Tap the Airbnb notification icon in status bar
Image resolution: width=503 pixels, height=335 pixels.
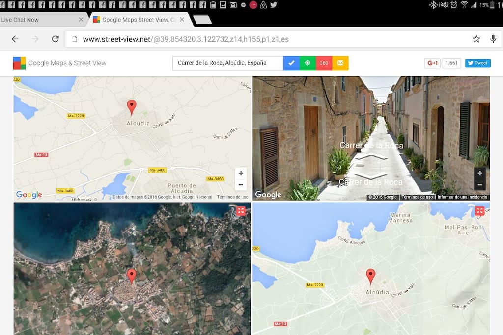pos(263,5)
